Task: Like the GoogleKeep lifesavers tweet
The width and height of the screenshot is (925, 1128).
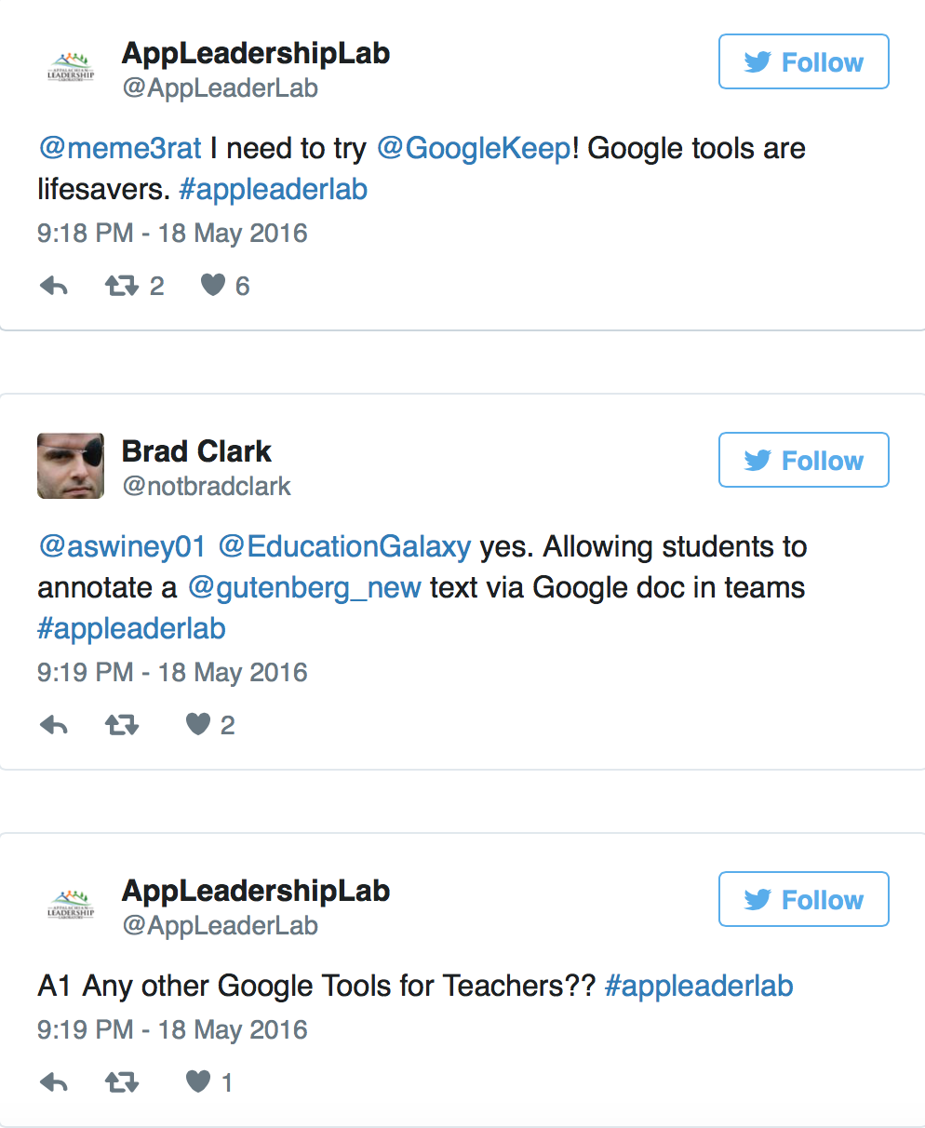Action: [x=213, y=286]
